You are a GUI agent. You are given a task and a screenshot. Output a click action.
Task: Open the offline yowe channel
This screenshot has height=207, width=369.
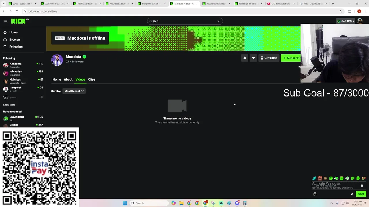coord(23,97)
